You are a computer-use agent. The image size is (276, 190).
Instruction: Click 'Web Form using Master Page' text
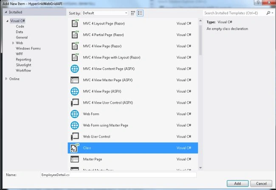pos(105,125)
